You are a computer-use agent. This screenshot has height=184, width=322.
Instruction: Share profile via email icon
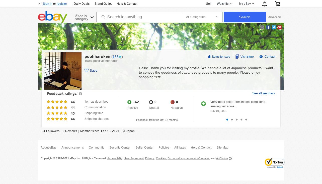click(262, 27)
